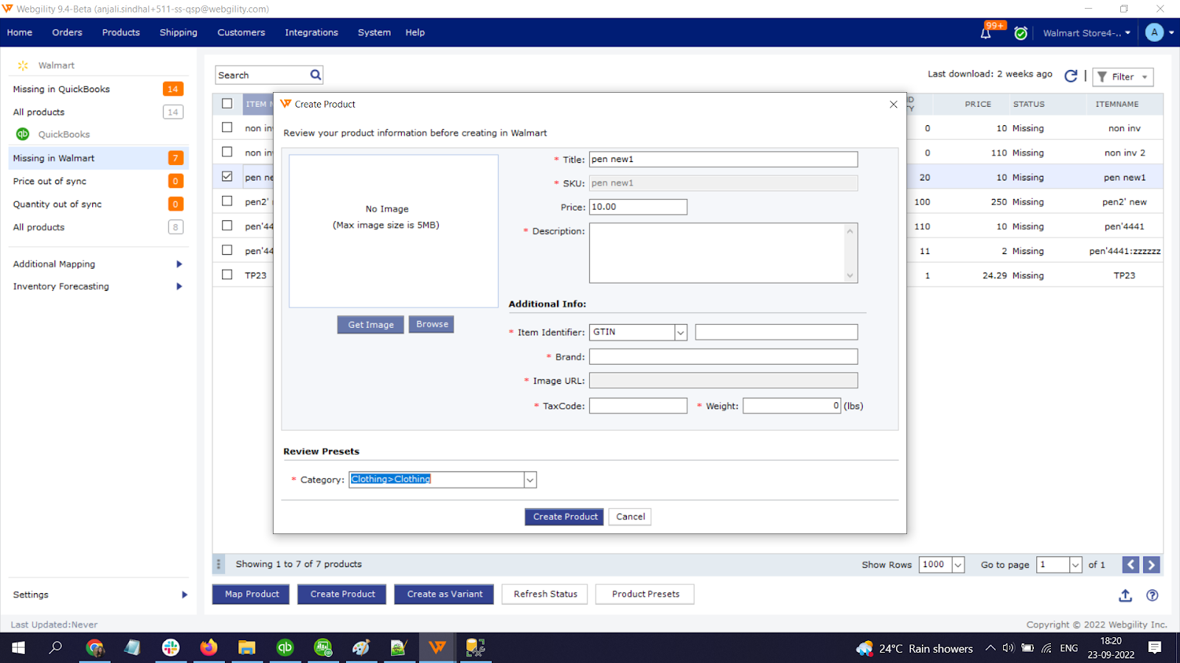Launch Chrome from the taskbar

94,648
